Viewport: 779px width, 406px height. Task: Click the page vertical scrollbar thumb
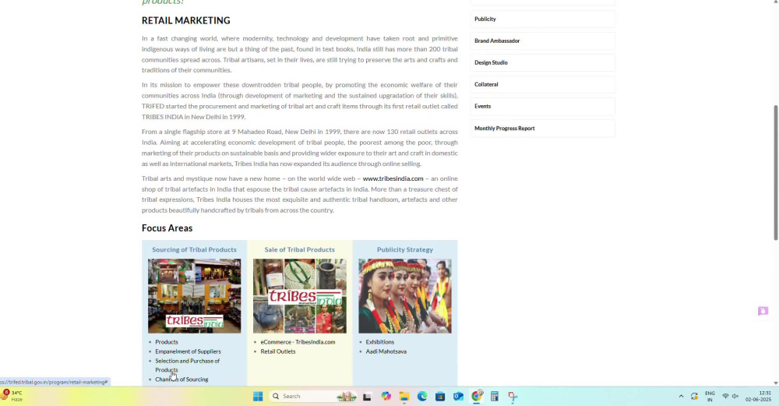[x=776, y=172]
